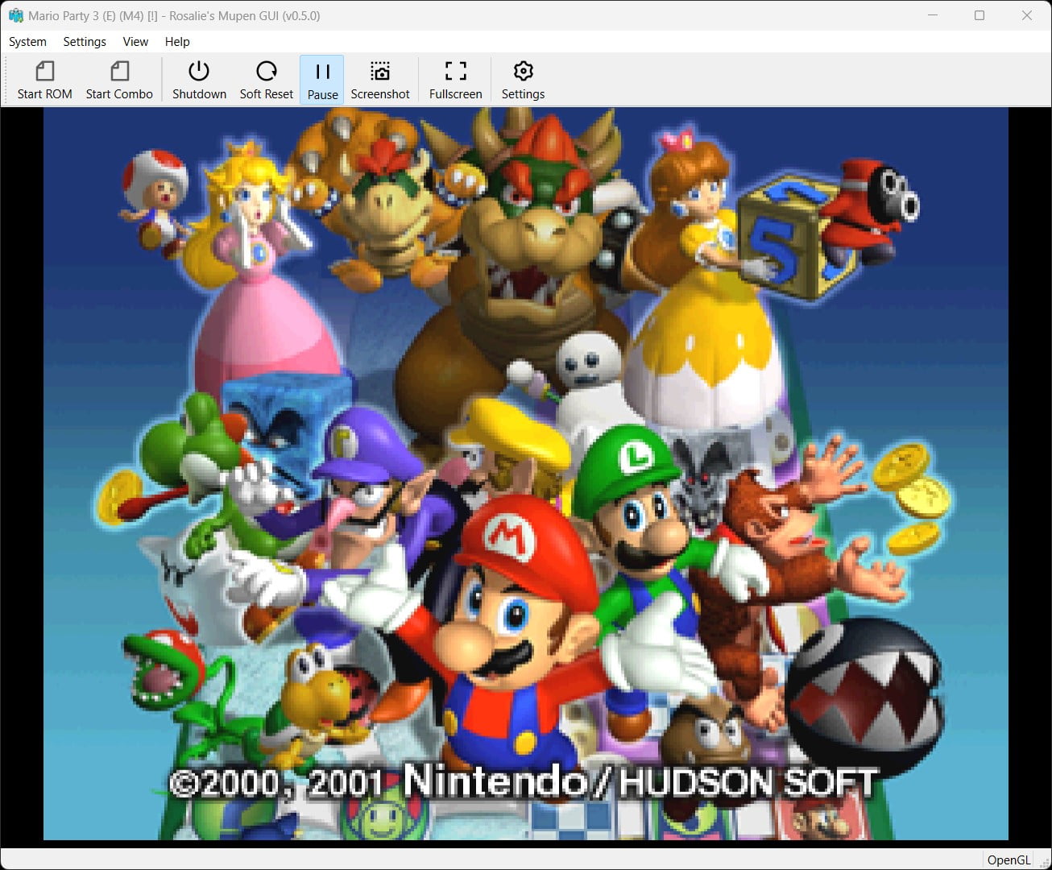1052x870 pixels.
Task: Unpause emulation by clicking highlighted Pause button
Action: pos(321,79)
